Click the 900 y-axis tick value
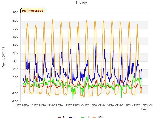 point(16,13)
